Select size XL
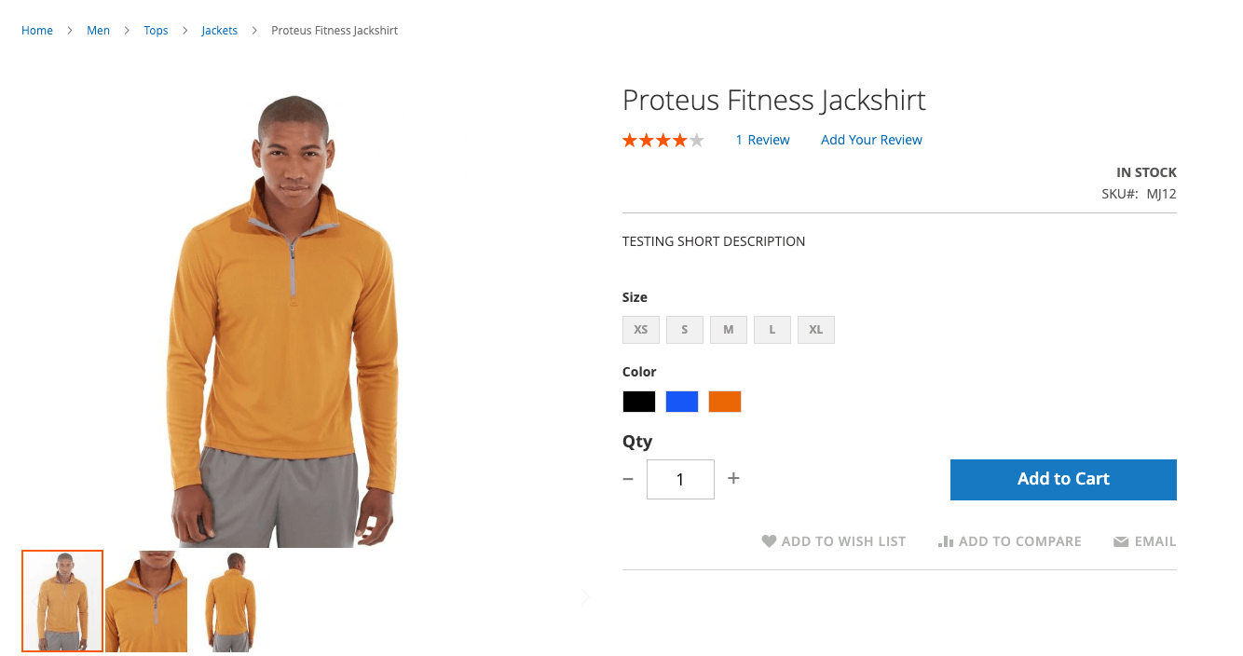Image resolution: width=1243 pixels, height=656 pixels. click(x=815, y=329)
